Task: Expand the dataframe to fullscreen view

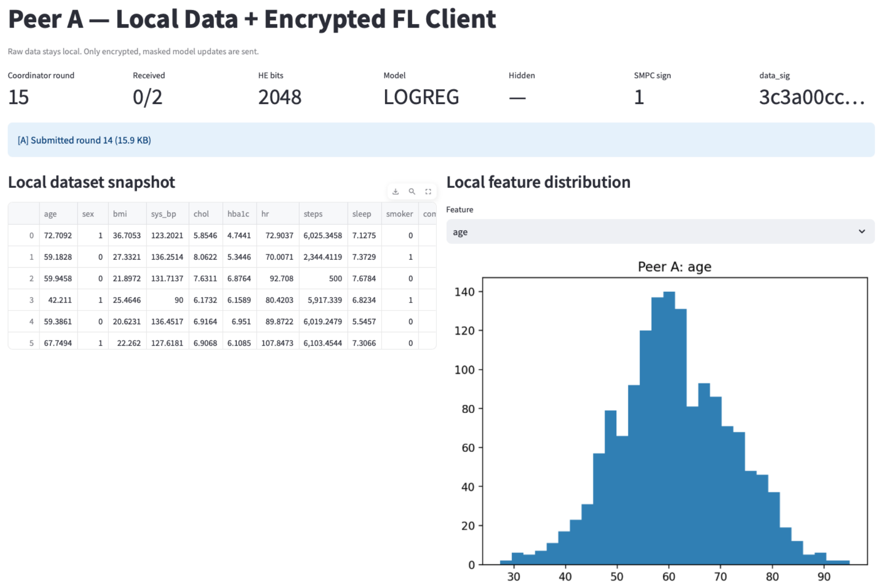Action: coord(428,191)
